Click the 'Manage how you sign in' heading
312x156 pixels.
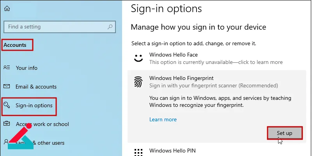click(199, 27)
